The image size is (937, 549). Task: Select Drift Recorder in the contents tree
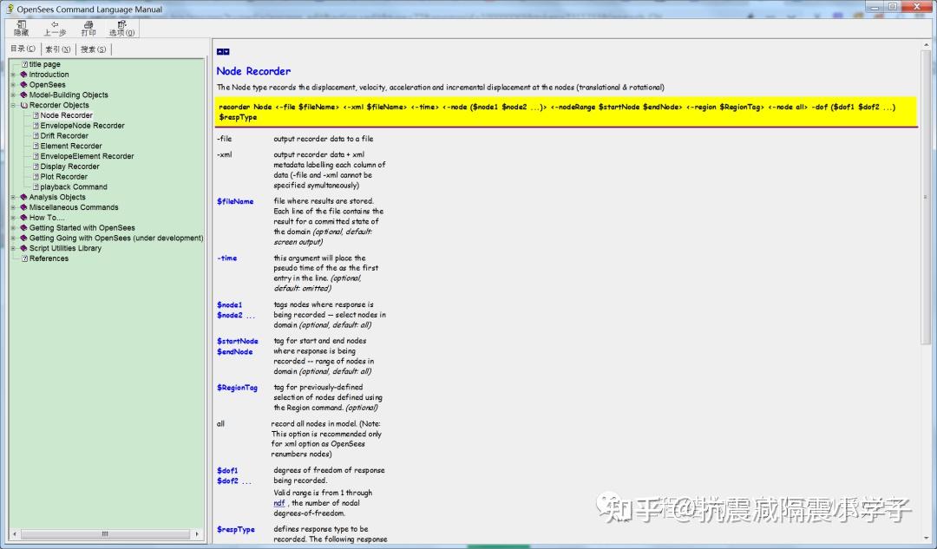coord(63,135)
